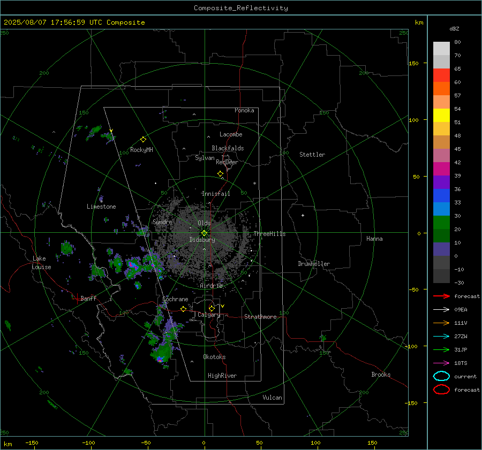This screenshot has width=482, height=450.
Task: Pick the magenta swatch between 42 and 39 dBZ
Action: pos(441,169)
